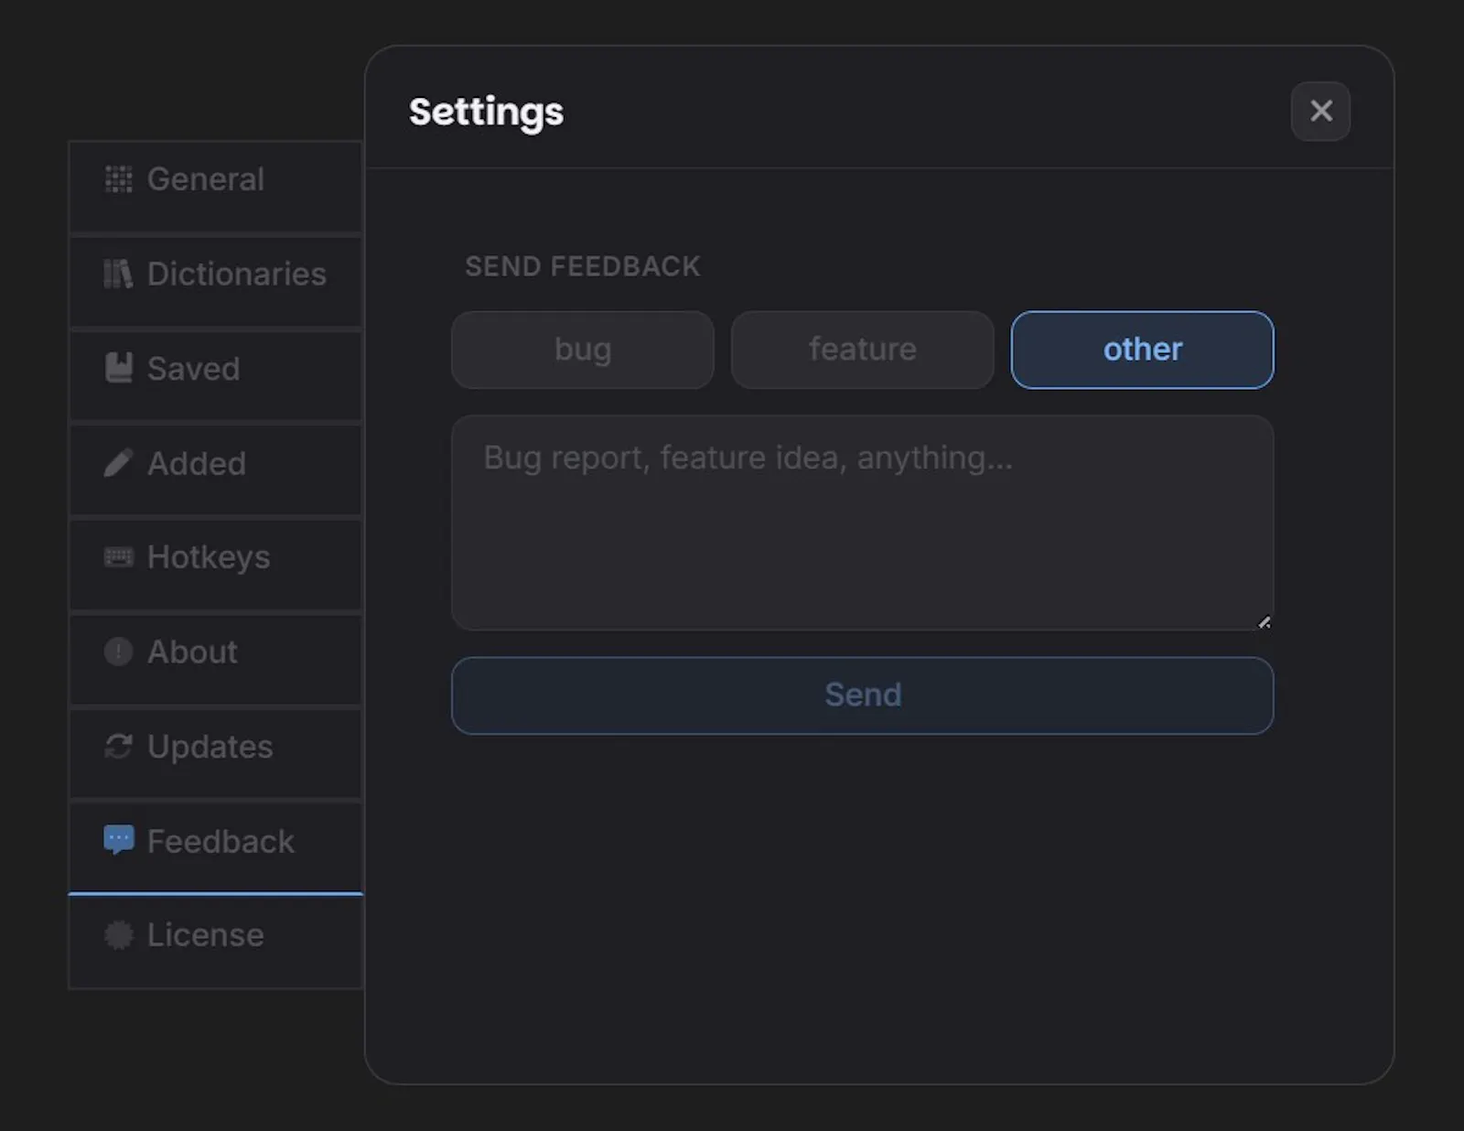1464x1131 pixels.
Task: Click the Saved bookmark icon
Action: [118, 368]
